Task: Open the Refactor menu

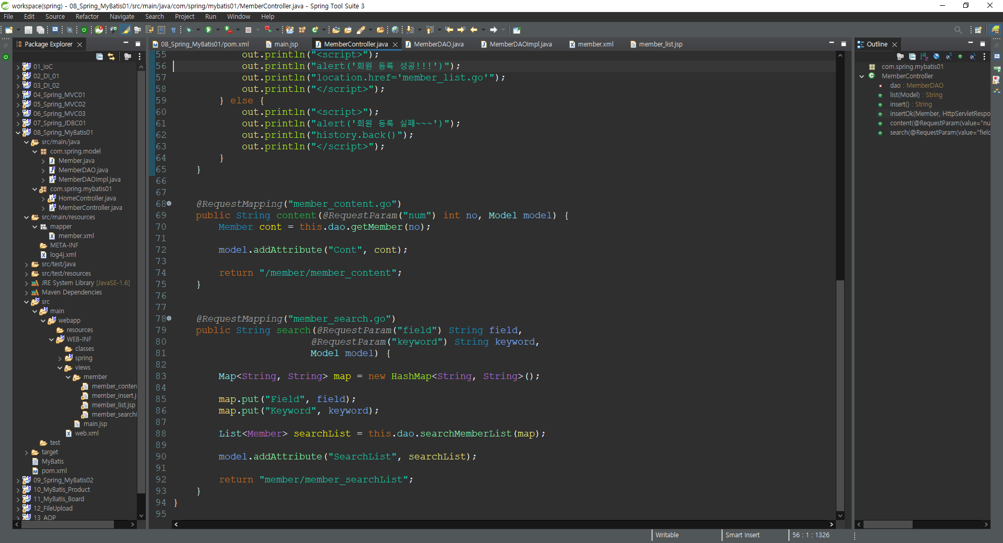Action: coord(87,17)
